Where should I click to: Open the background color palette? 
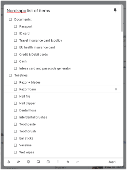coord(28,162)
